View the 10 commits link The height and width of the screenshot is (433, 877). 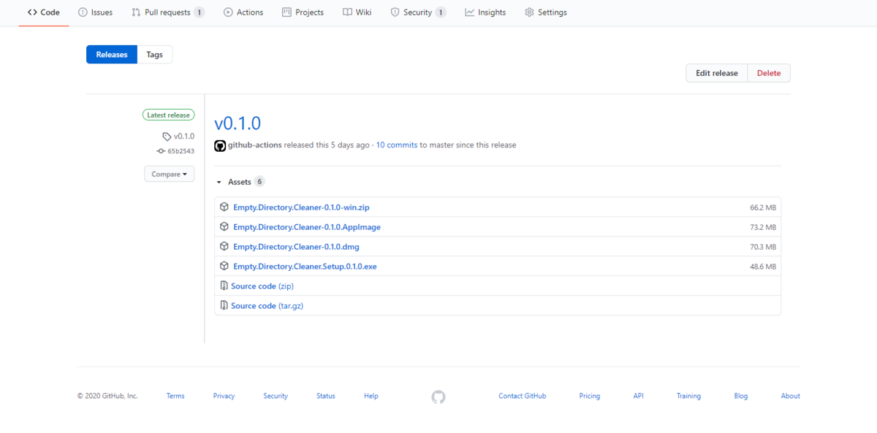click(397, 145)
